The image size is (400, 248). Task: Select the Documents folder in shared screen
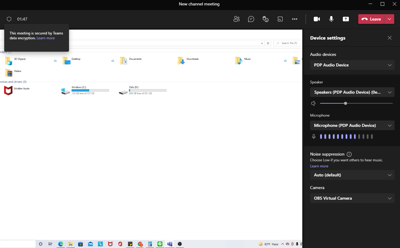tap(131, 60)
